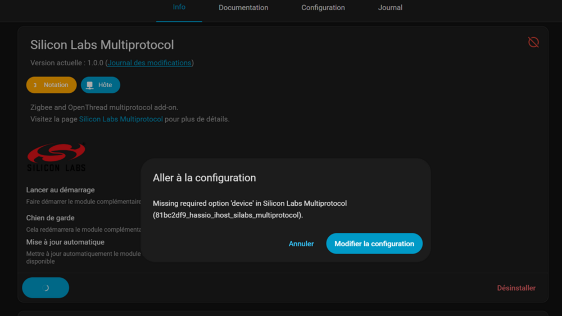562x316 pixels.
Task: Open the Documentation tab
Action: pos(243,7)
